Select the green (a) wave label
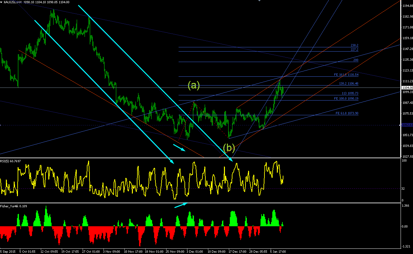Viewport: 413px width, 254px height. click(x=193, y=86)
